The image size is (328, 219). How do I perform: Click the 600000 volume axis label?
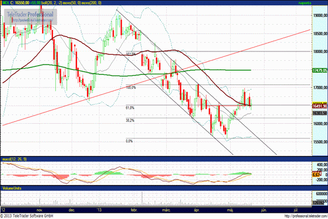[x=322, y=194]
